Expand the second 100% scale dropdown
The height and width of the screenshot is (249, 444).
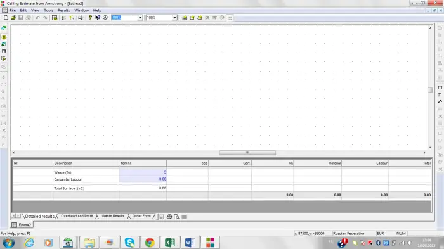point(174,18)
